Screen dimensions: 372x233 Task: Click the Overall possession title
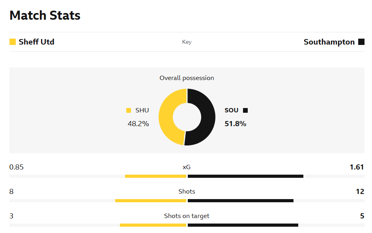coord(187,78)
